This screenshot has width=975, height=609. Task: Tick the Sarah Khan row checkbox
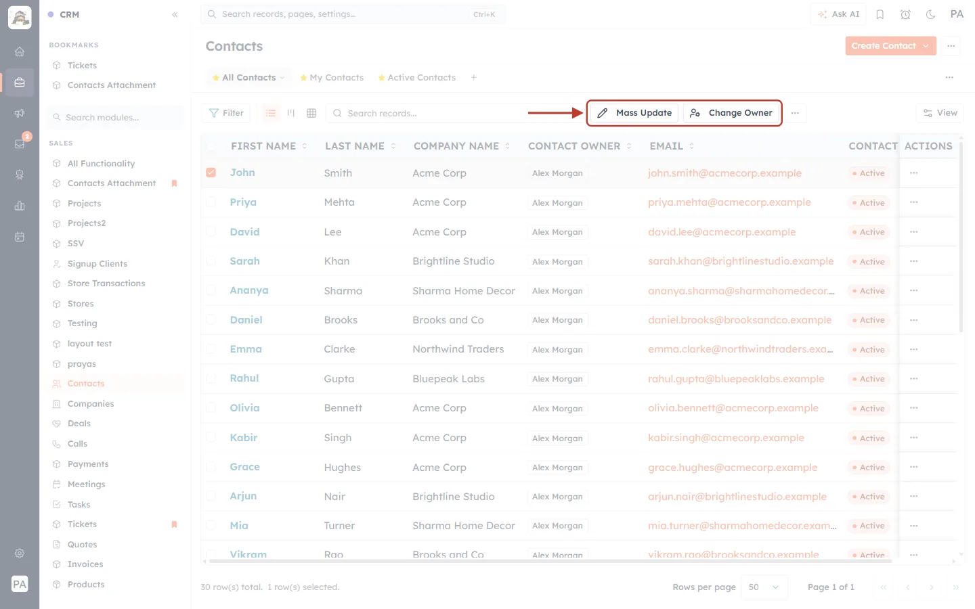tap(211, 261)
